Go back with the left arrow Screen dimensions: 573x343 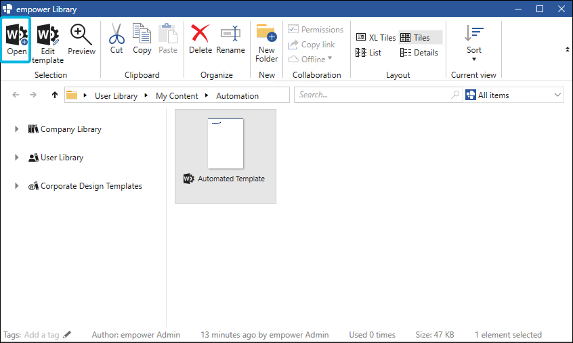tap(16, 95)
